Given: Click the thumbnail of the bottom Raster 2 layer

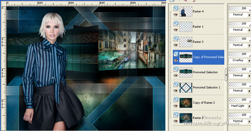Looking at the screenshot, I should (x=186, y=118).
